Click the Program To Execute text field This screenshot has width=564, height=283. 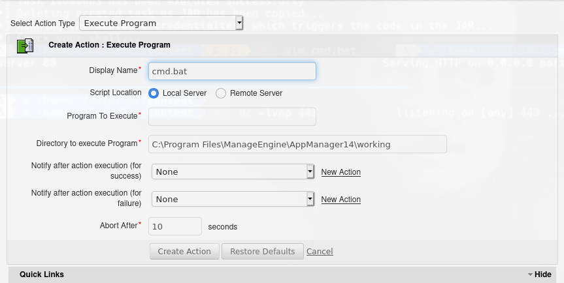pos(232,116)
